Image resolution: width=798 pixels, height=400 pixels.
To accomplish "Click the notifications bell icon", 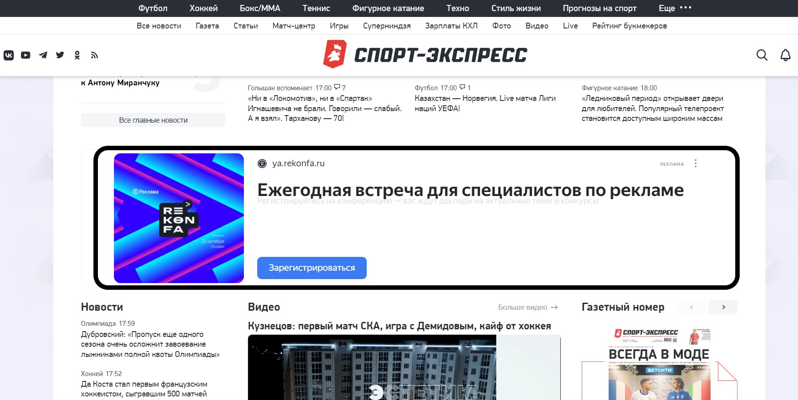I will click(x=786, y=55).
